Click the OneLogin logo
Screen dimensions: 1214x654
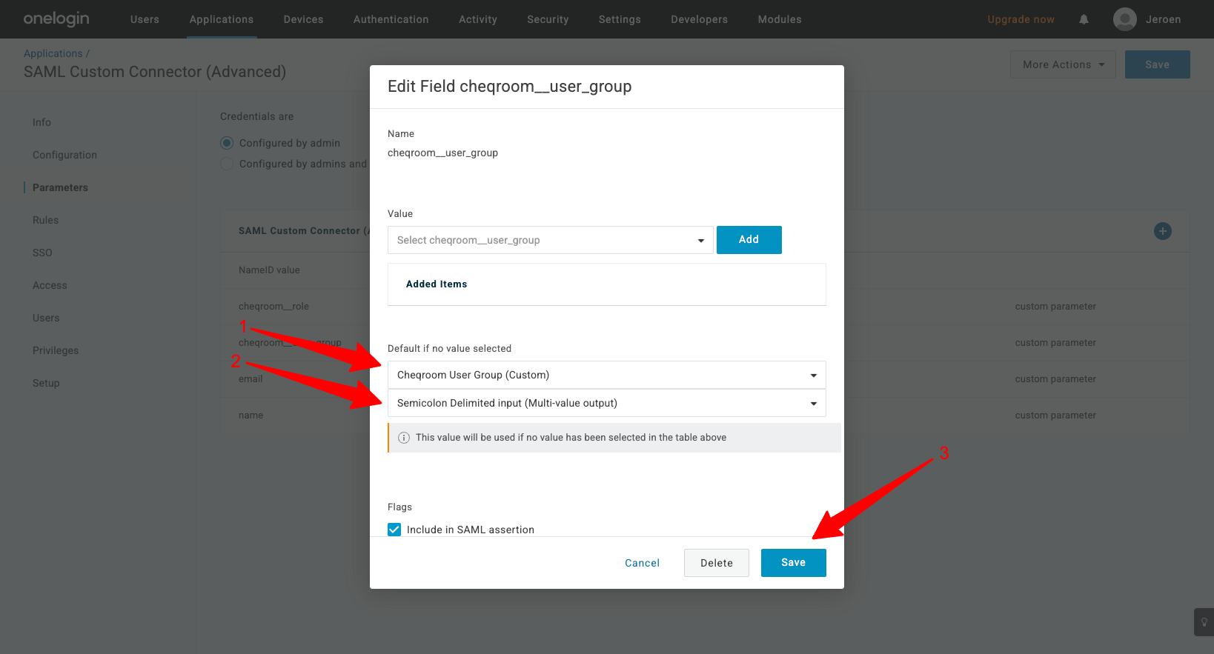(56, 19)
